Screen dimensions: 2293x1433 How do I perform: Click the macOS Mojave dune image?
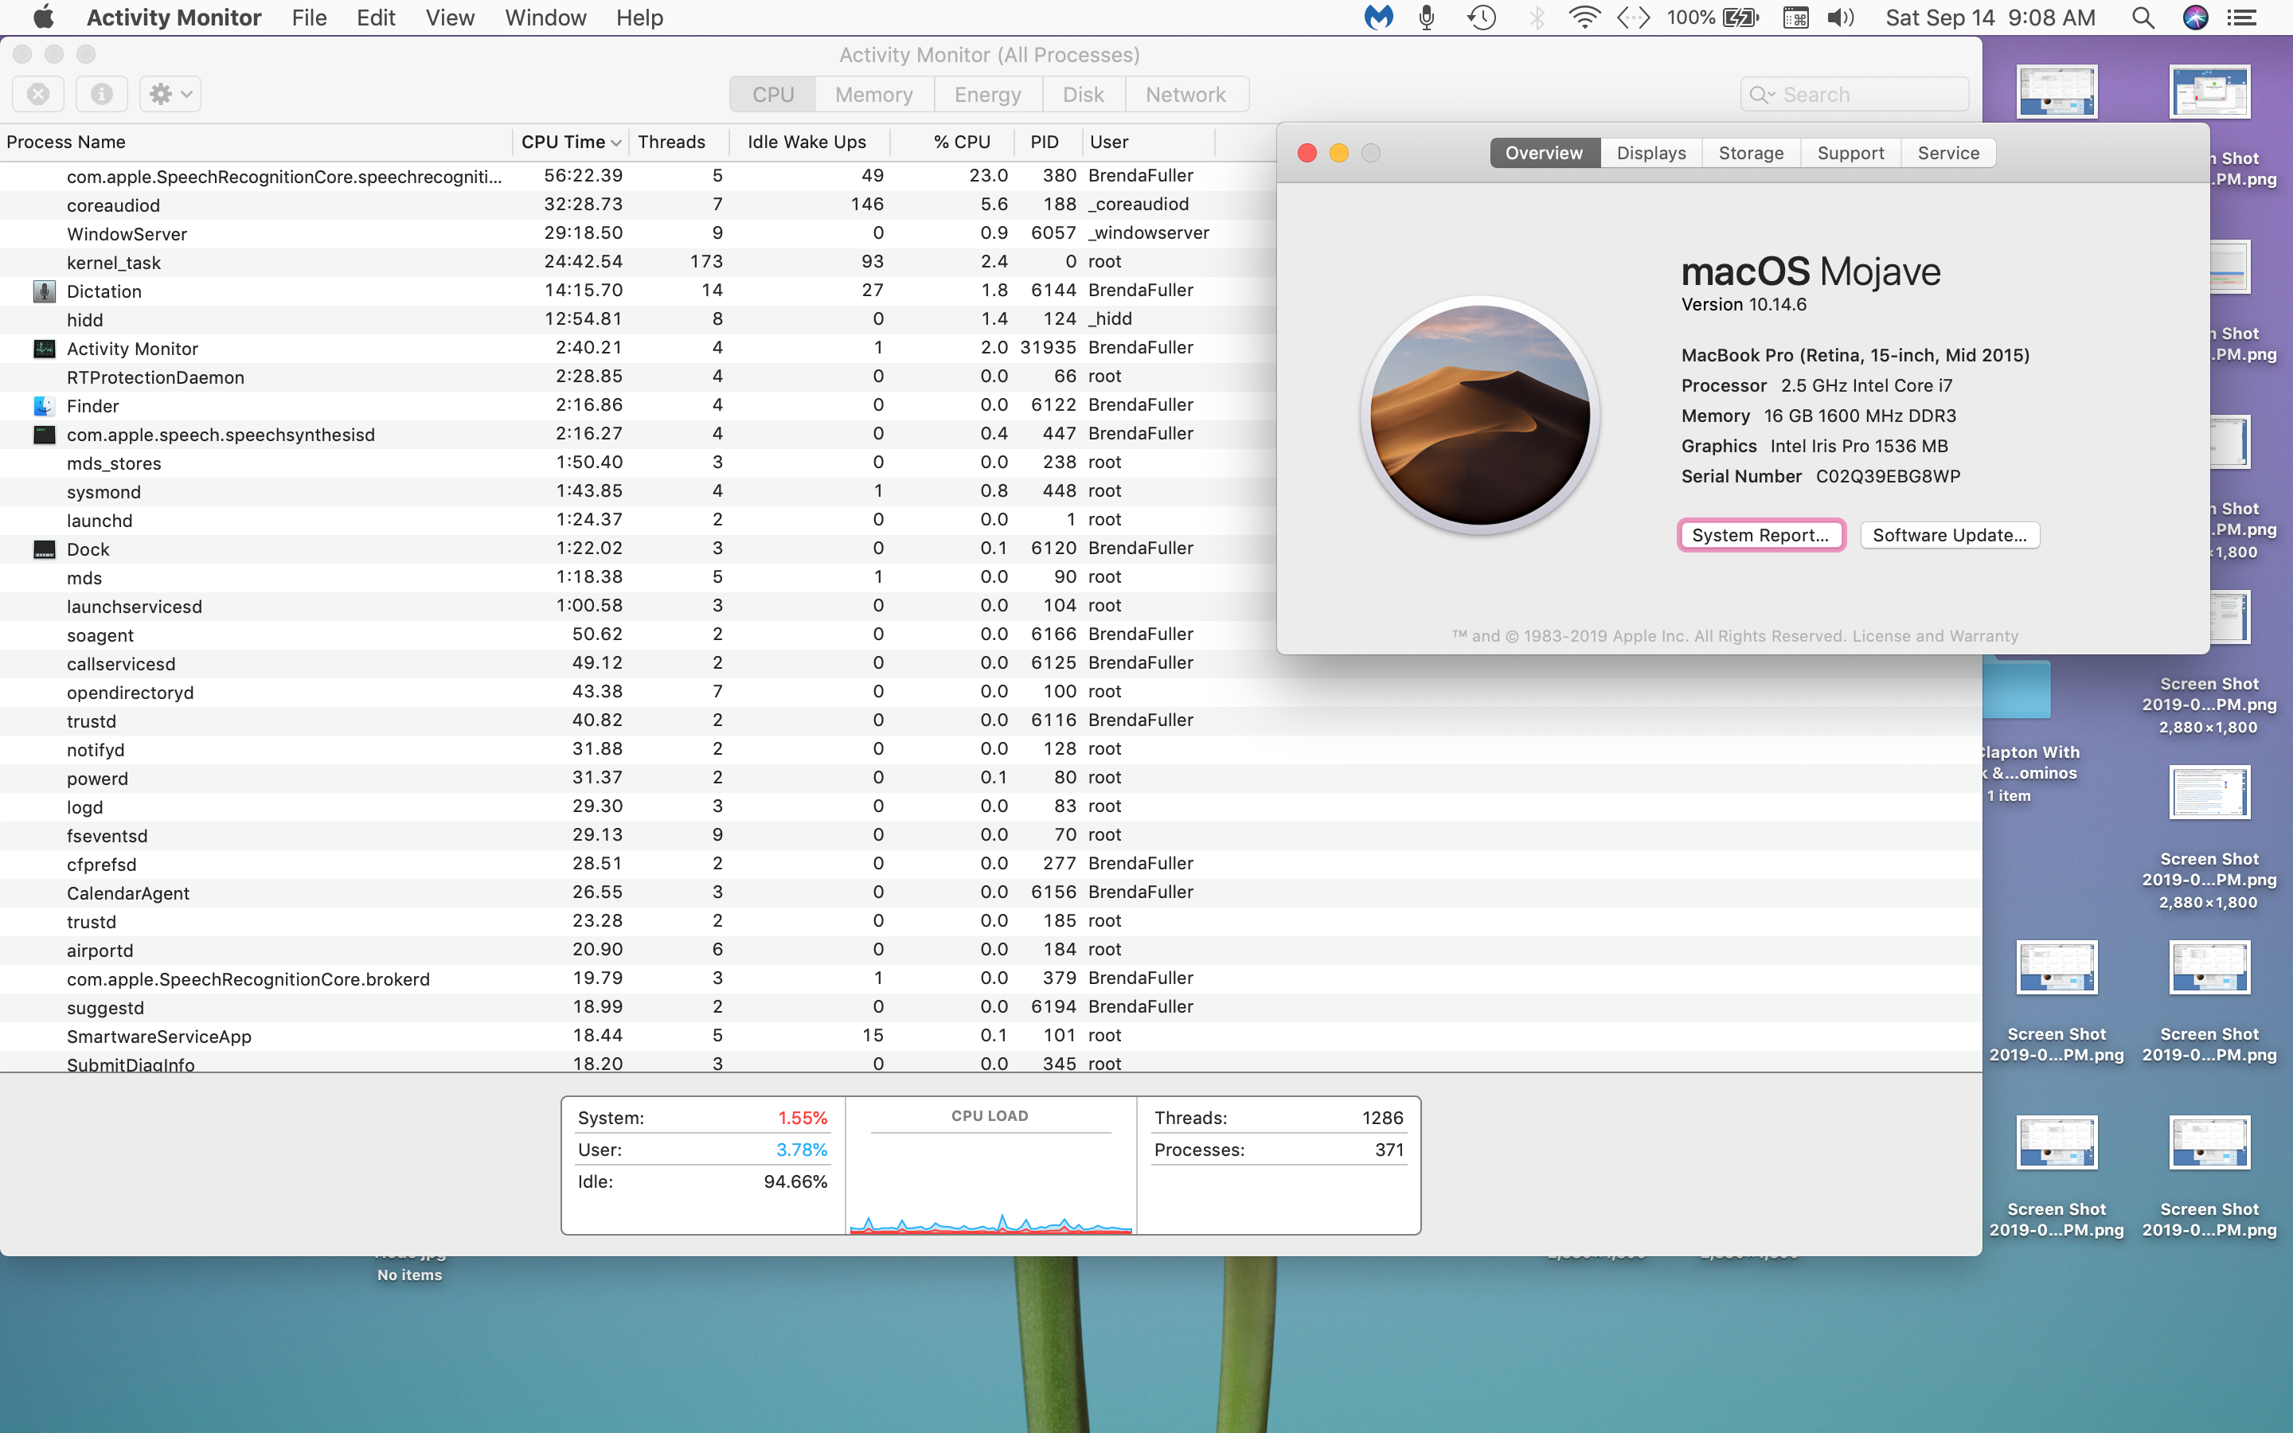tap(1480, 415)
